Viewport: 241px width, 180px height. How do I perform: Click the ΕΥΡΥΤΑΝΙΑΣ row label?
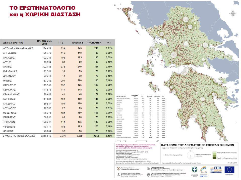tap(10, 71)
